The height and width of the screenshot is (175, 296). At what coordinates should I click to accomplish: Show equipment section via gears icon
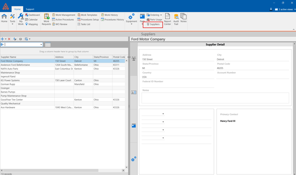click(134, 159)
